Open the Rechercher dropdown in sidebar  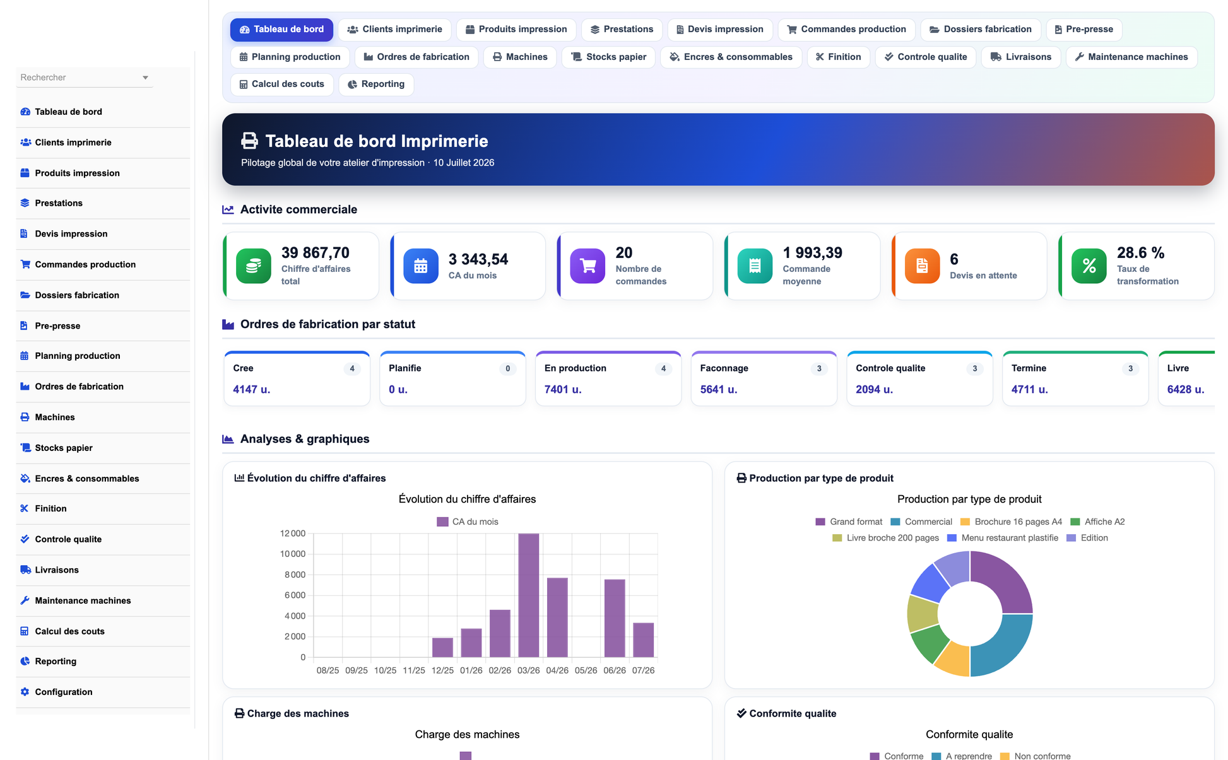pos(85,78)
